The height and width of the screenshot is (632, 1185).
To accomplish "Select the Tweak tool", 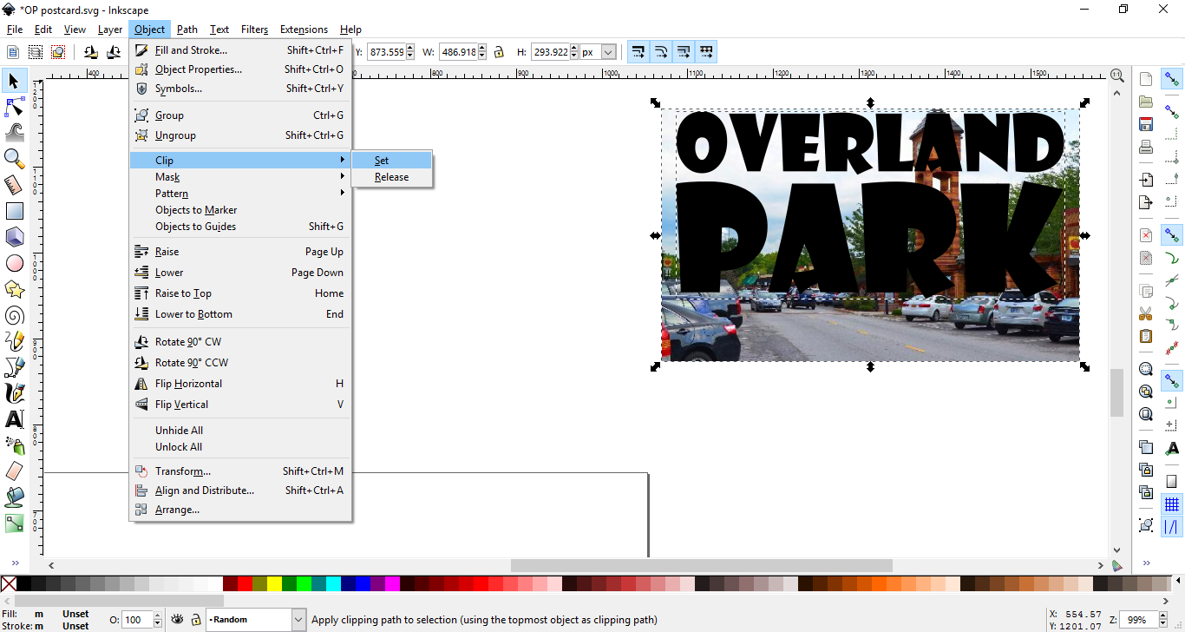I will 14,133.
